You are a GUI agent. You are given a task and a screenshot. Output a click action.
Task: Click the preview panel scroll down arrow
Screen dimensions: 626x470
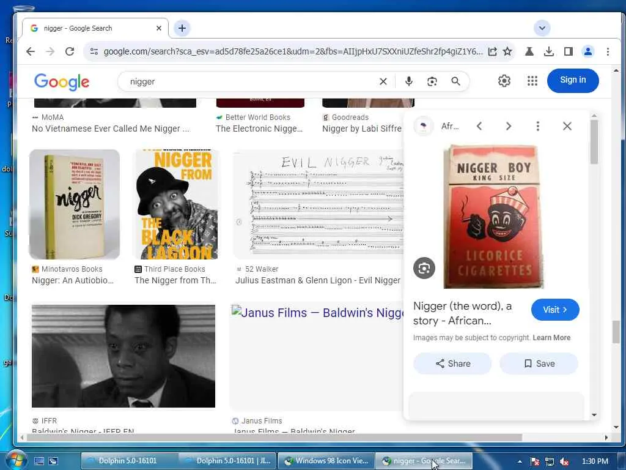pyautogui.click(x=594, y=415)
